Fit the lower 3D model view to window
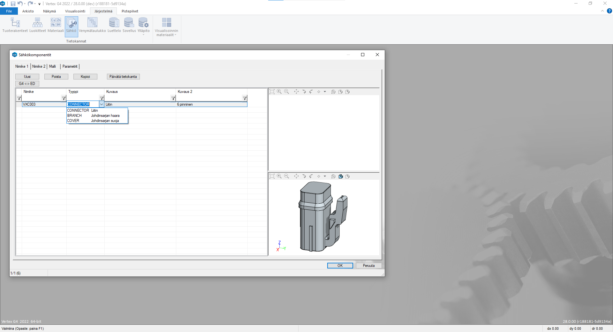The height and width of the screenshot is (332, 613). (x=272, y=176)
